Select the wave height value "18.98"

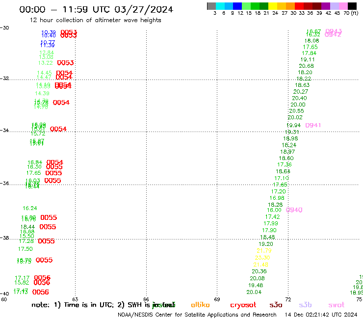(x=290, y=138)
